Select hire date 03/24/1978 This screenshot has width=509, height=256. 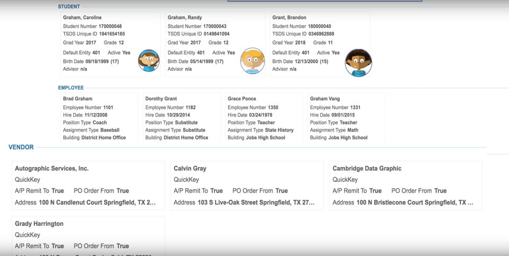click(x=261, y=115)
